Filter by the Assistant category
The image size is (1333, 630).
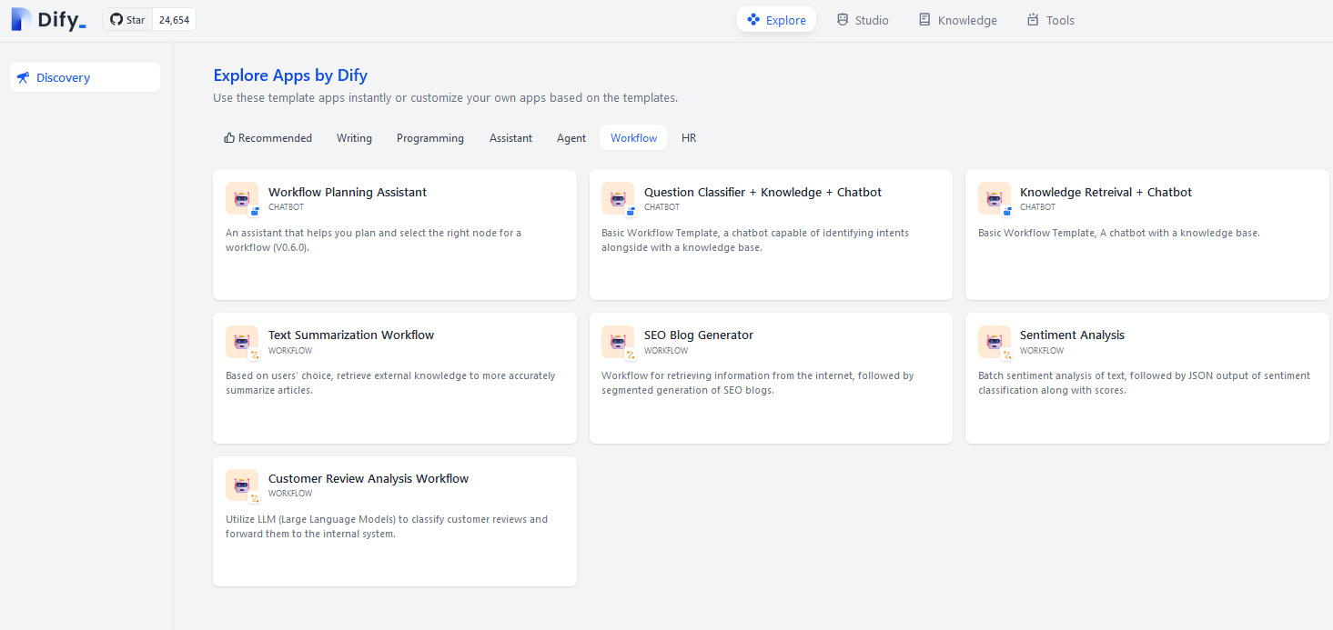(510, 138)
